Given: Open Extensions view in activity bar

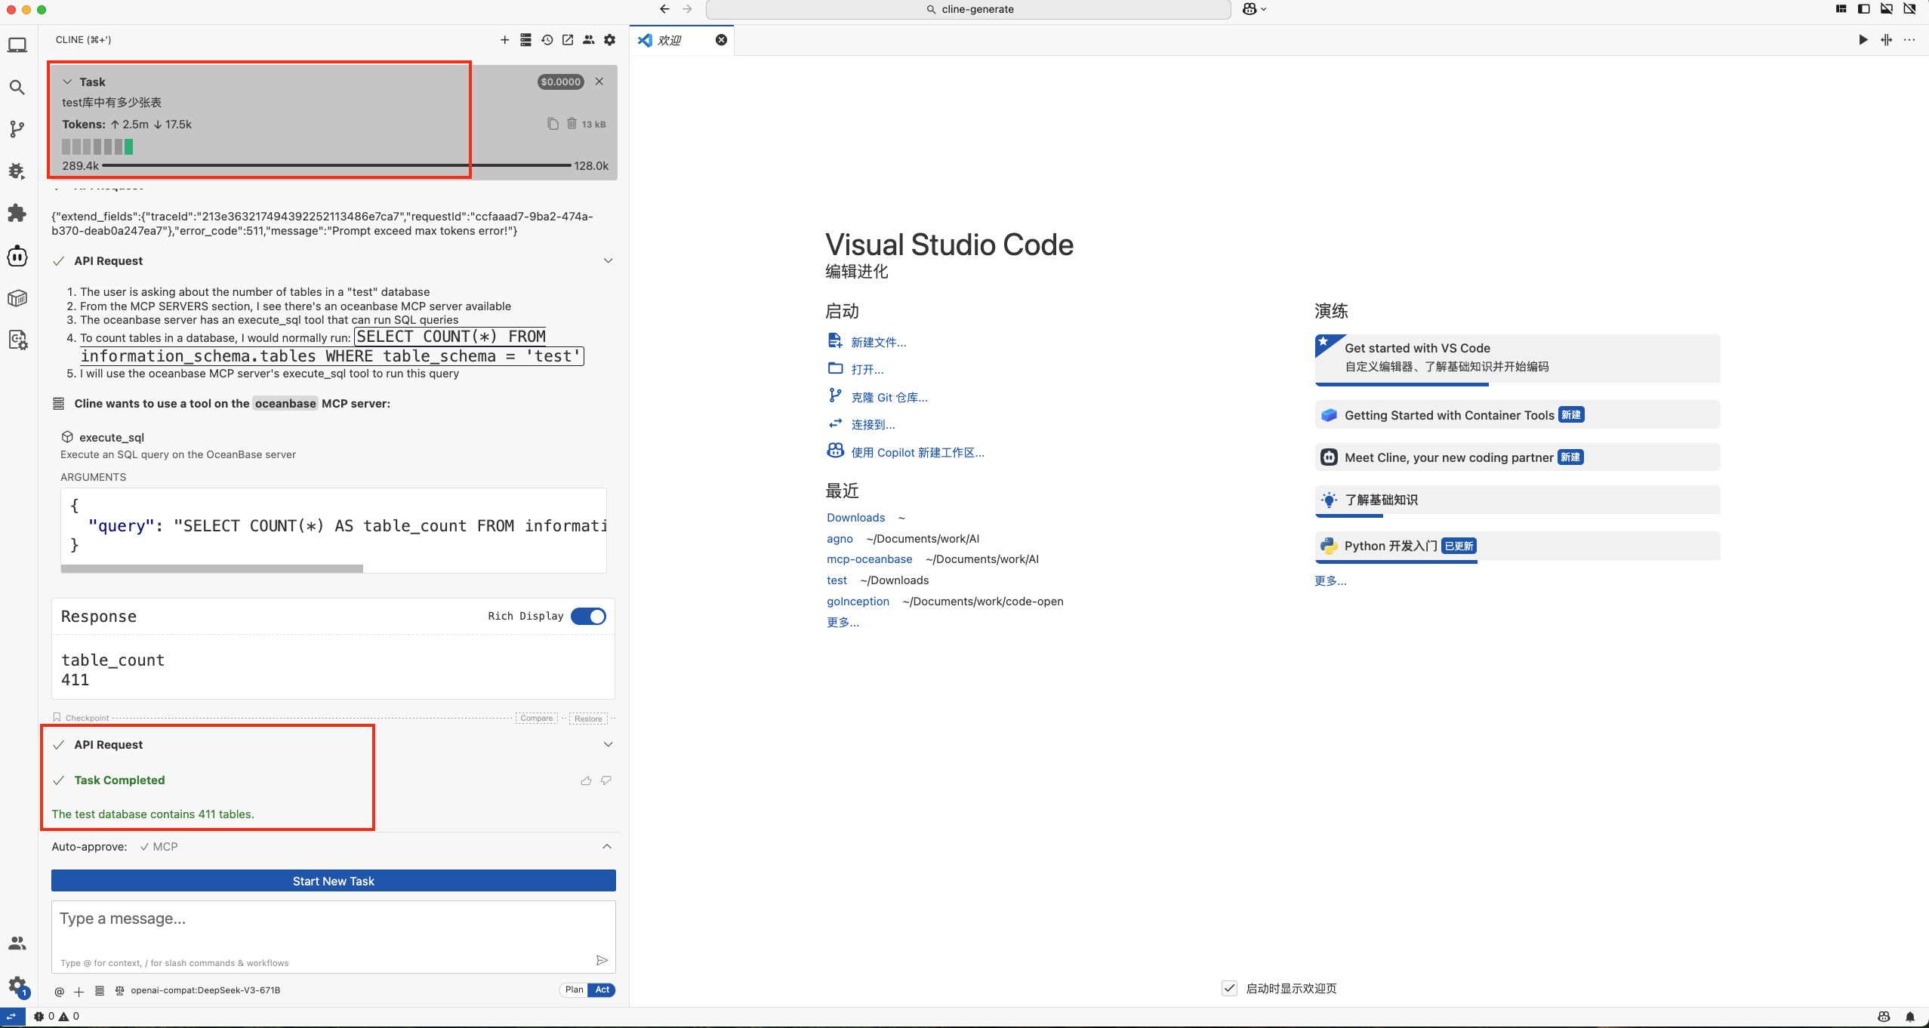Looking at the screenshot, I should [x=17, y=214].
